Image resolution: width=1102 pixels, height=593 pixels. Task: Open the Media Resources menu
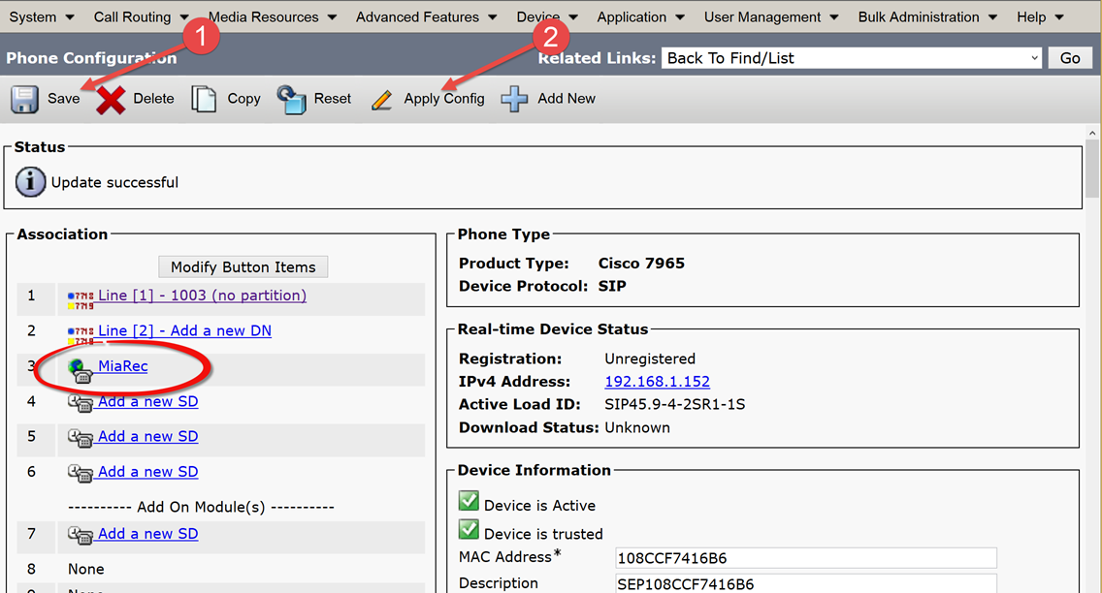coord(273,16)
